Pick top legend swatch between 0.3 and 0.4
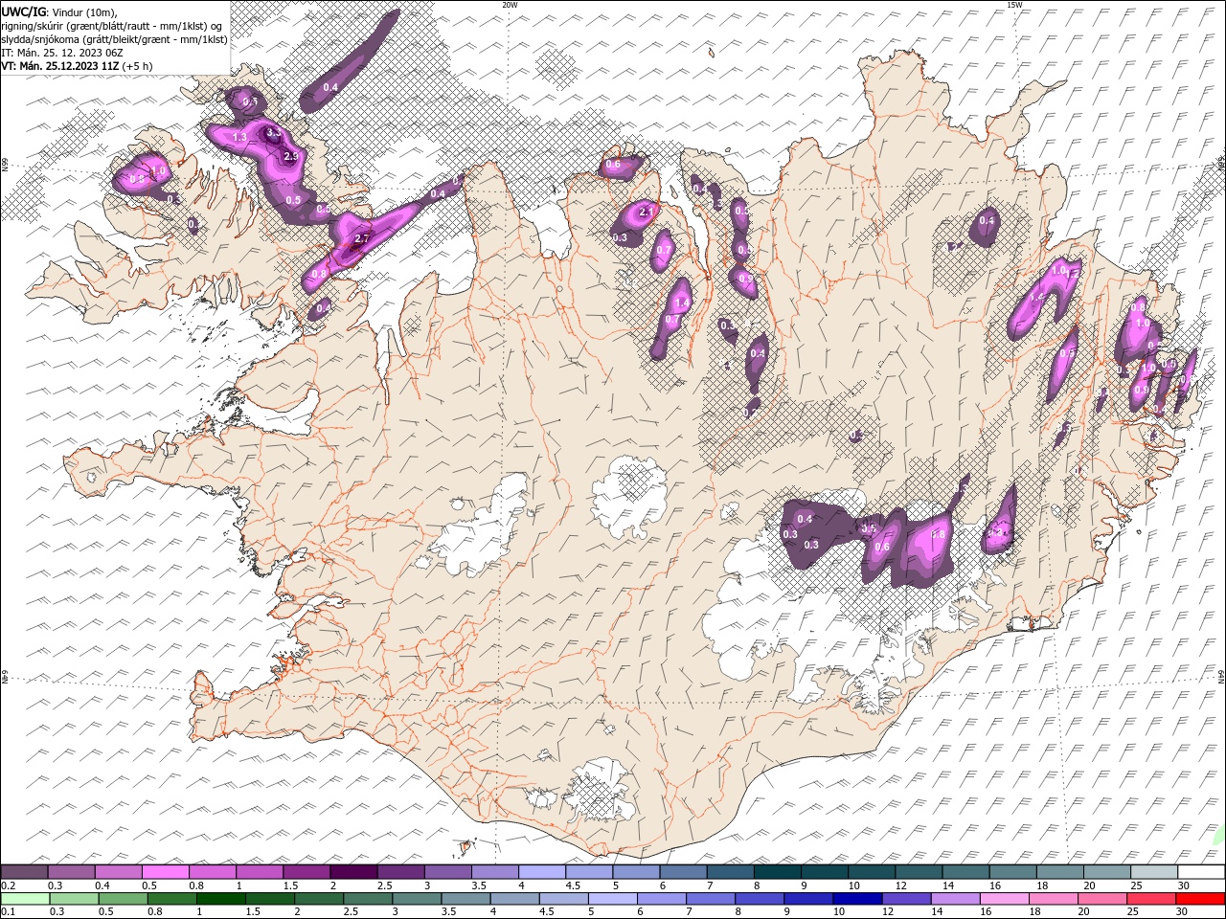 [x=71, y=872]
